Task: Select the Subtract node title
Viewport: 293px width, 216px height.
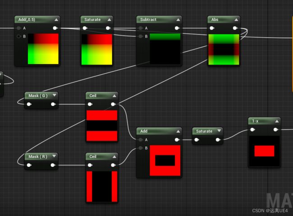Action: [x=148, y=20]
